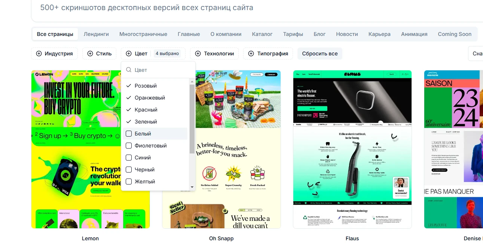Enable the Фиолетовый color option
Viewport: 483px width, 247px height.
click(129, 146)
